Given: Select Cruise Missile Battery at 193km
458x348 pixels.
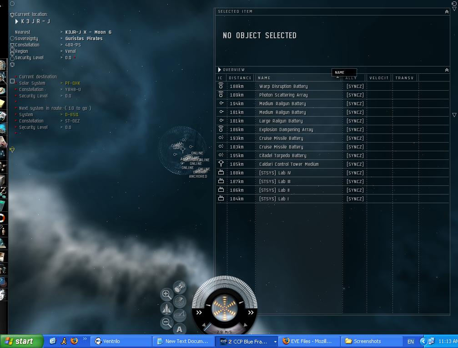Looking at the screenshot, I should click(x=332, y=138).
